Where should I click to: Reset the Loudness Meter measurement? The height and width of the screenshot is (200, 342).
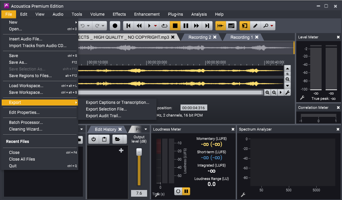tap(178, 191)
